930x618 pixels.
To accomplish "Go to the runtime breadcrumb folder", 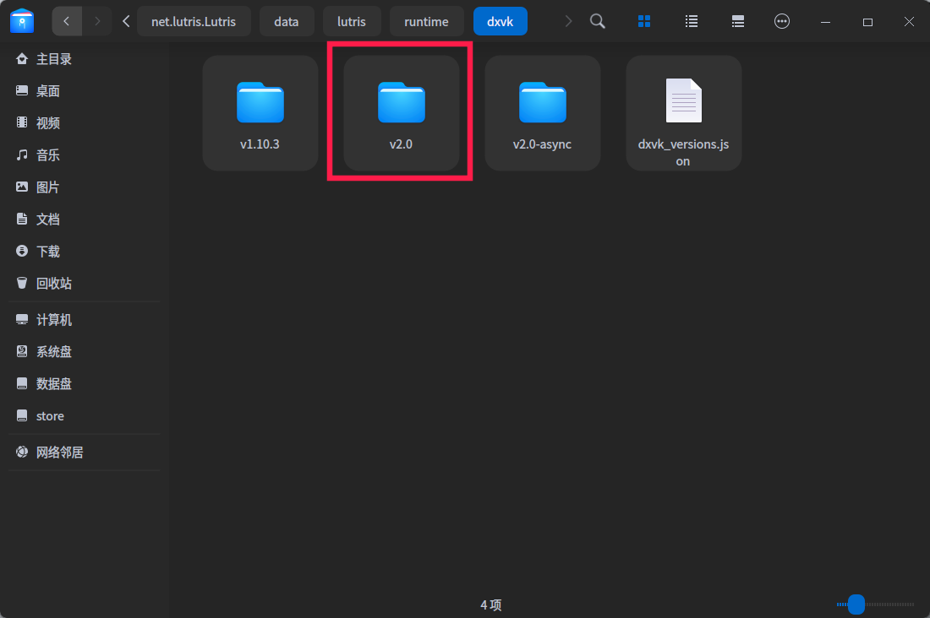I will 426,21.
